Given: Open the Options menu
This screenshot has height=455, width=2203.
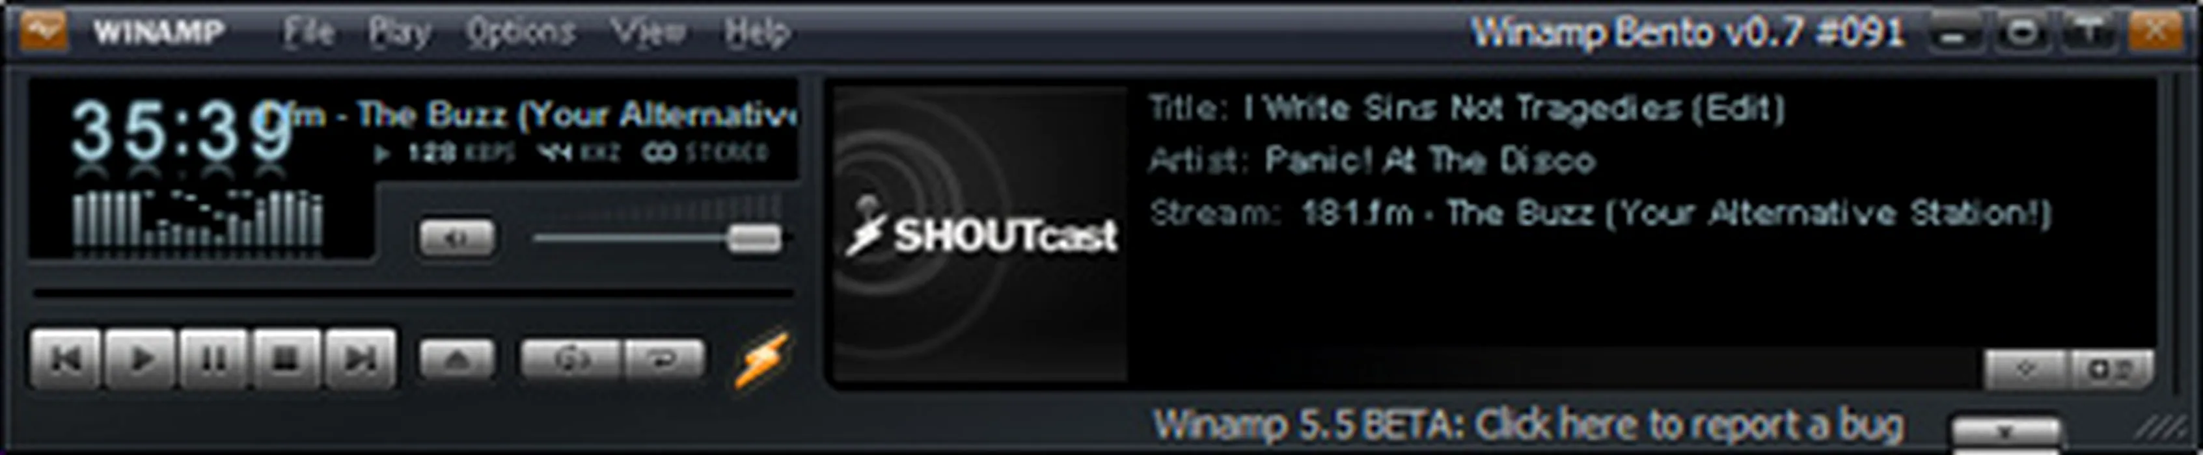Looking at the screenshot, I should point(520,32).
